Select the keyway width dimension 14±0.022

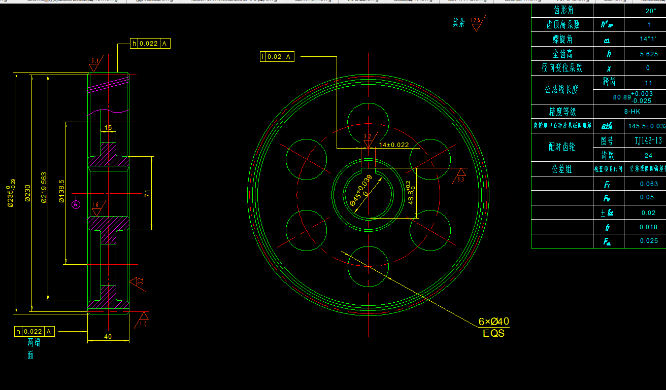pyautogui.click(x=394, y=145)
